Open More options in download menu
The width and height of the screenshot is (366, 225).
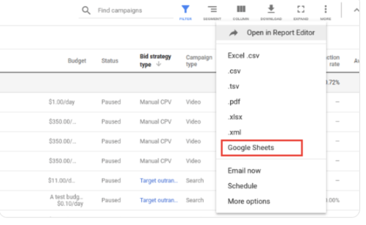[249, 201]
